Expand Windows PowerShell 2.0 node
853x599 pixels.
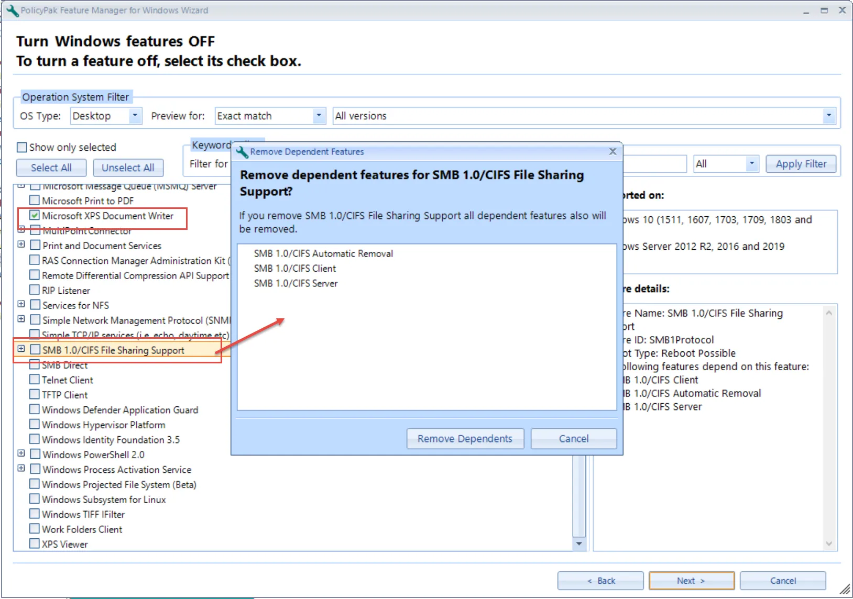(21, 453)
